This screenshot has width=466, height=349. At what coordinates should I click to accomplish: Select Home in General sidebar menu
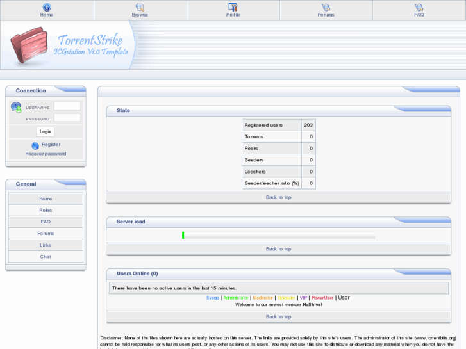46,199
